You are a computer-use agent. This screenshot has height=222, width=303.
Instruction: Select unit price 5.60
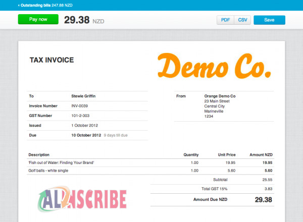click(x=231, y=171)
